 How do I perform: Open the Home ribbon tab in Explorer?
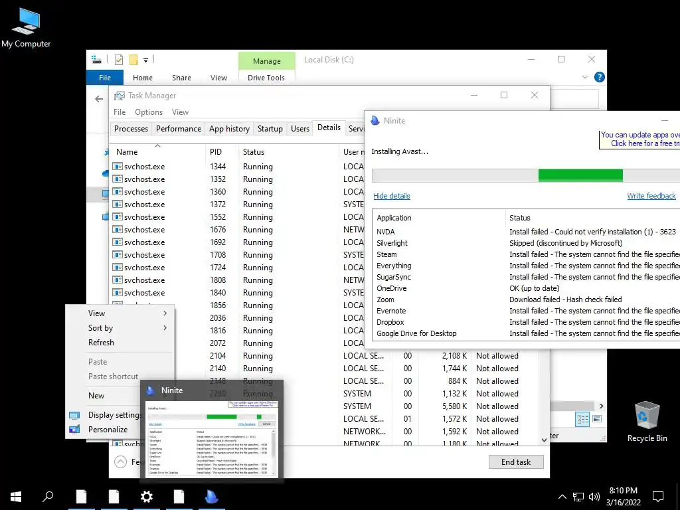pyautogui.click(x=143, y=78)
